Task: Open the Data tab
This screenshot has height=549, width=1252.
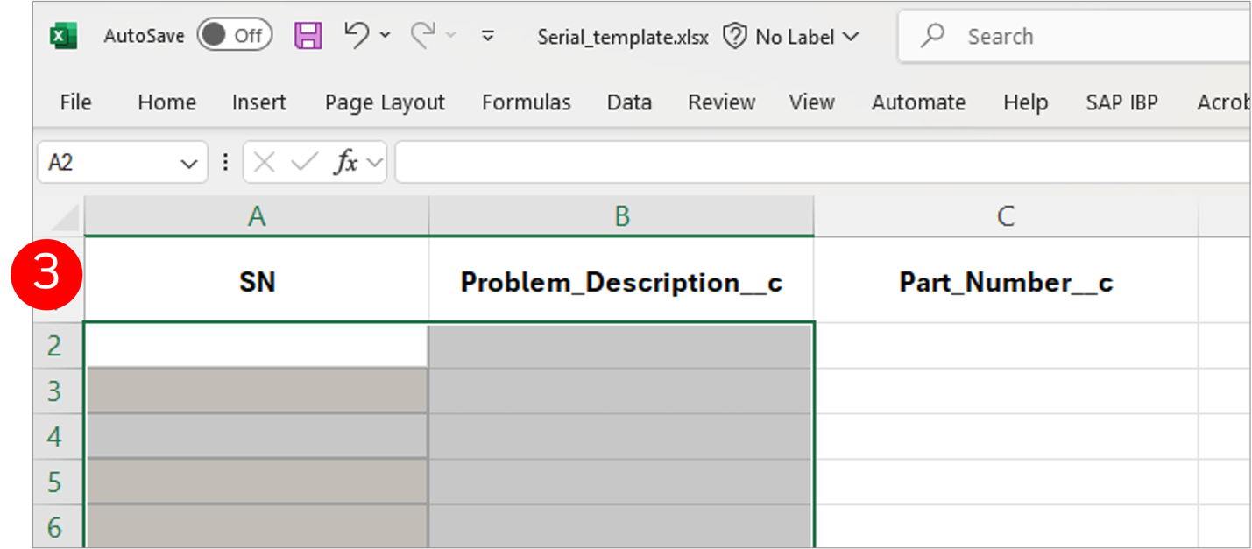Action: (629, 102)
